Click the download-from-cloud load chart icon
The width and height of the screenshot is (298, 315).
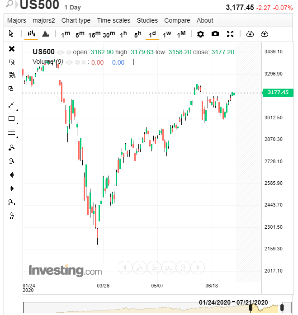tap(250, 34)
